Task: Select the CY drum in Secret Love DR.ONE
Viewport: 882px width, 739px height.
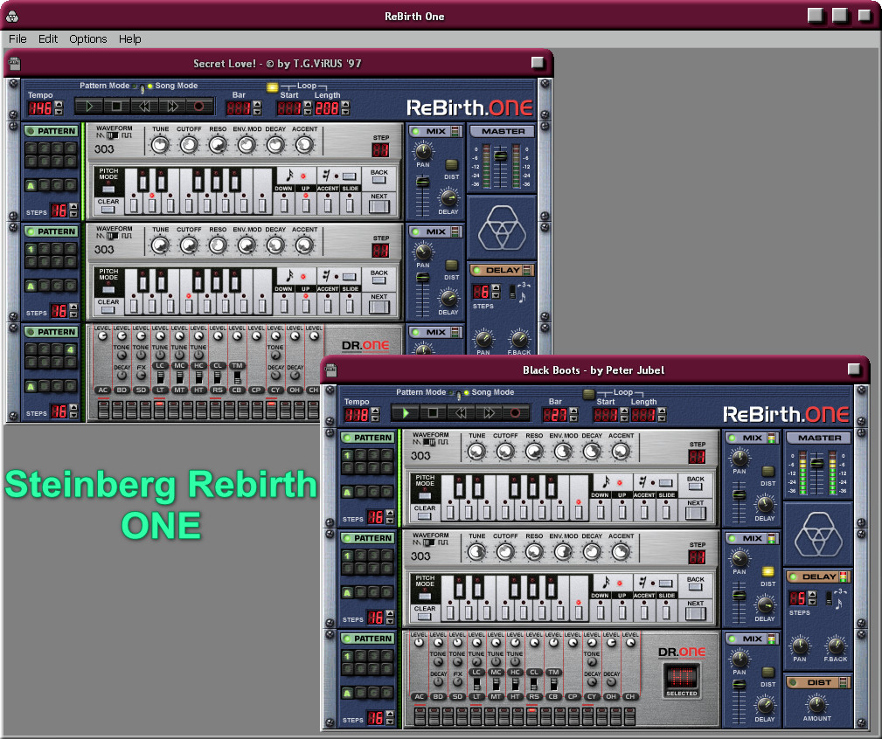Action: point(275,390)
